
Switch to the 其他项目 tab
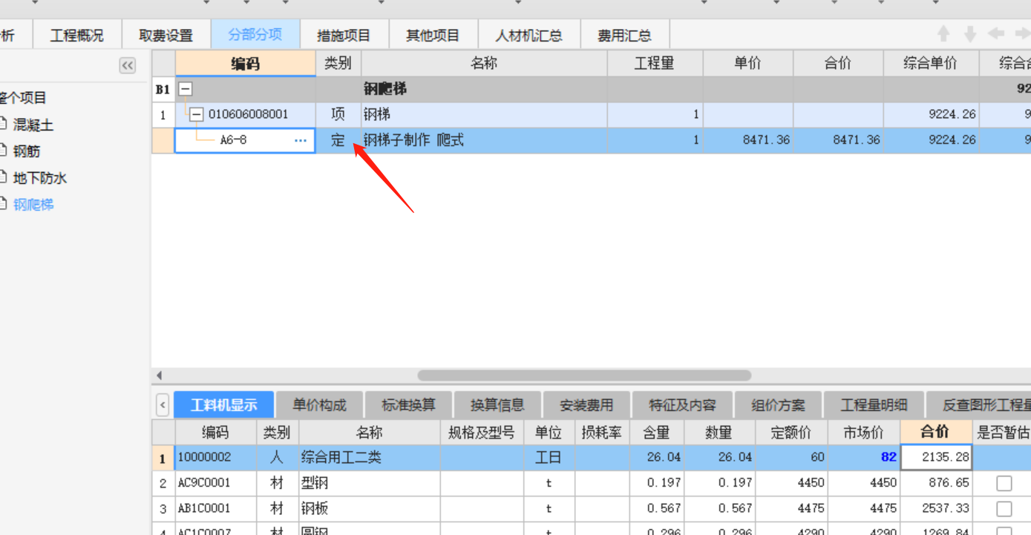point(433,35)
